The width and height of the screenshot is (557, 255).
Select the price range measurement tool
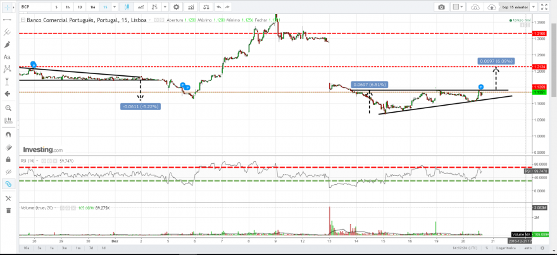(7, 82)
